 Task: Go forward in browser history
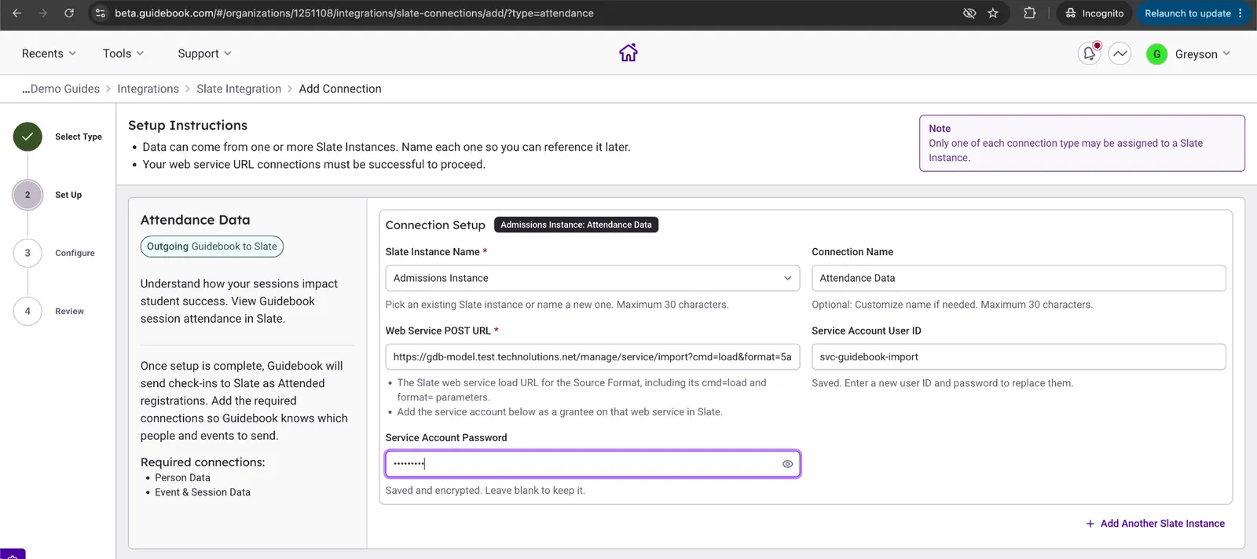coord(42,13)
